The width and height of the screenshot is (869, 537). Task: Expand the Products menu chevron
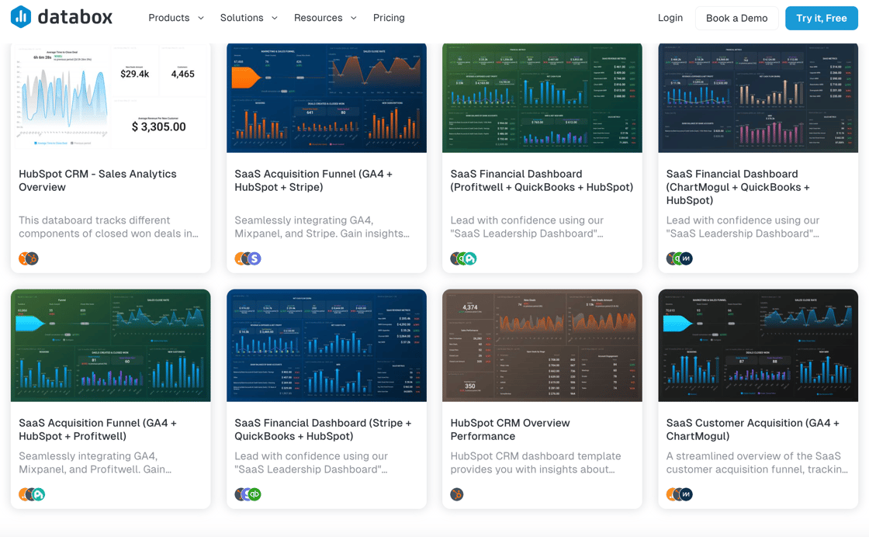201,19
